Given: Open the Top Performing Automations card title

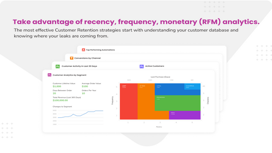Looking at the screenshot, I should [100, 50].
